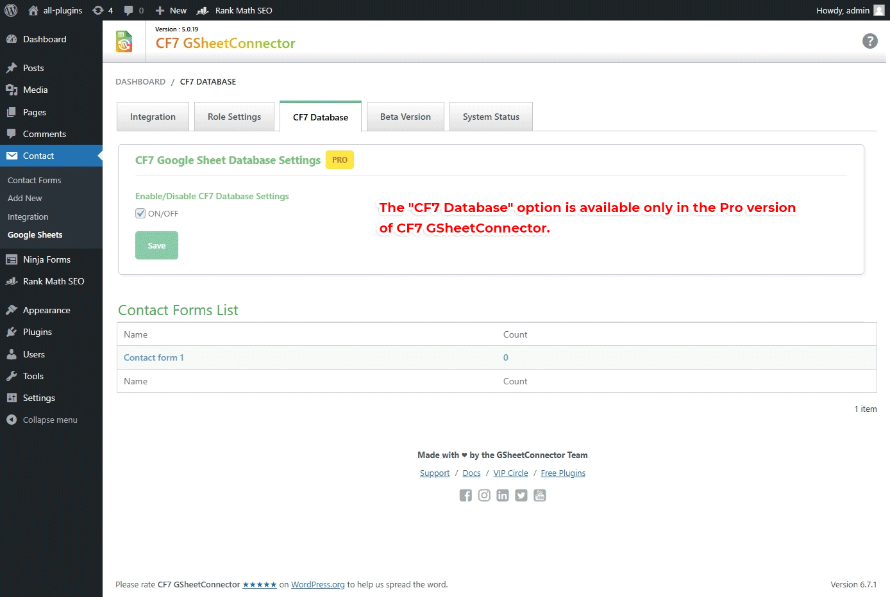Click the Save button
Viewport: 890px width, 597px height.
coord(156,245)
